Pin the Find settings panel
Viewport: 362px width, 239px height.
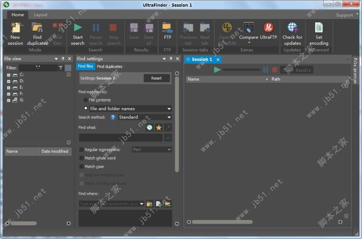point(171,59)
